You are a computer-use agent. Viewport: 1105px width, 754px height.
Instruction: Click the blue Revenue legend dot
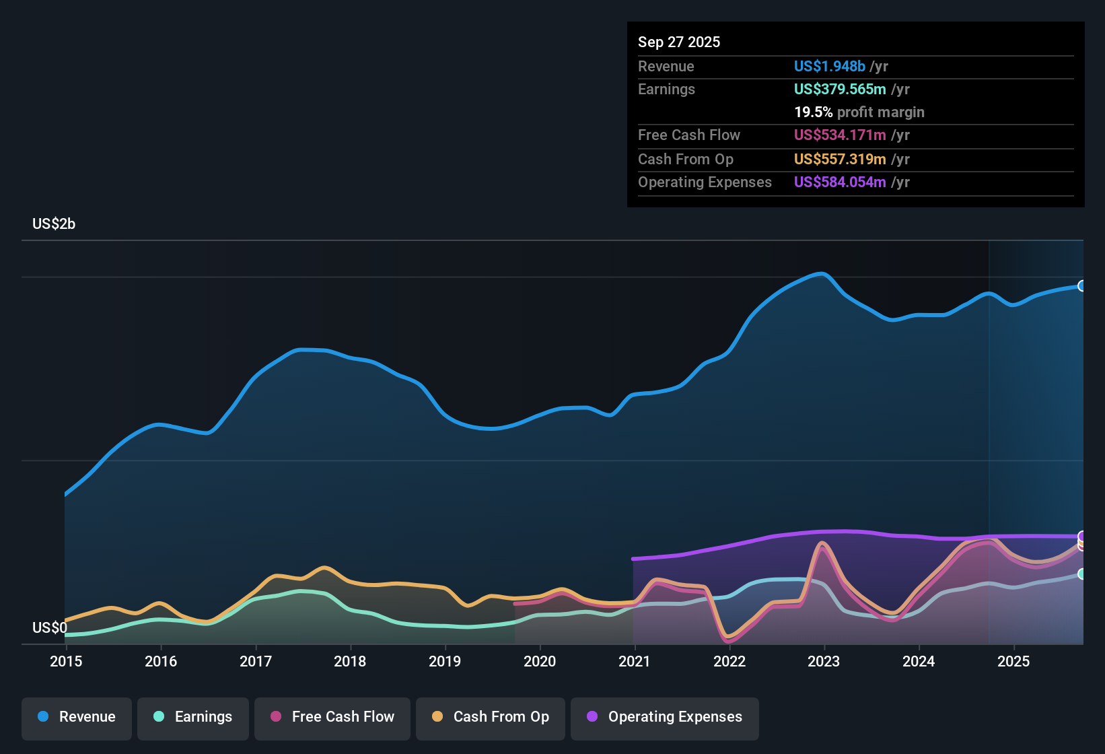pos(43,716)
